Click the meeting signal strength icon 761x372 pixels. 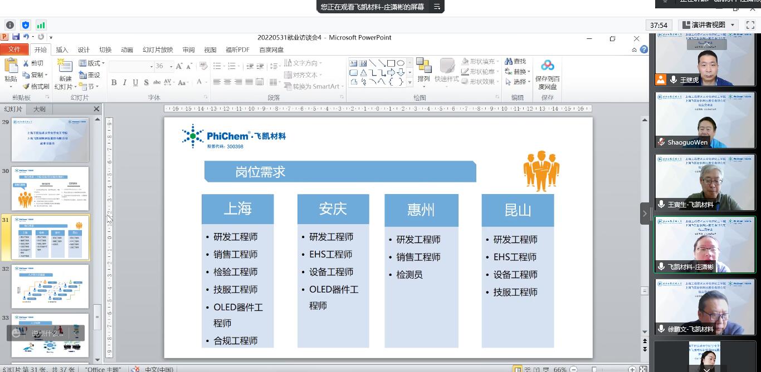click(41, 25)
